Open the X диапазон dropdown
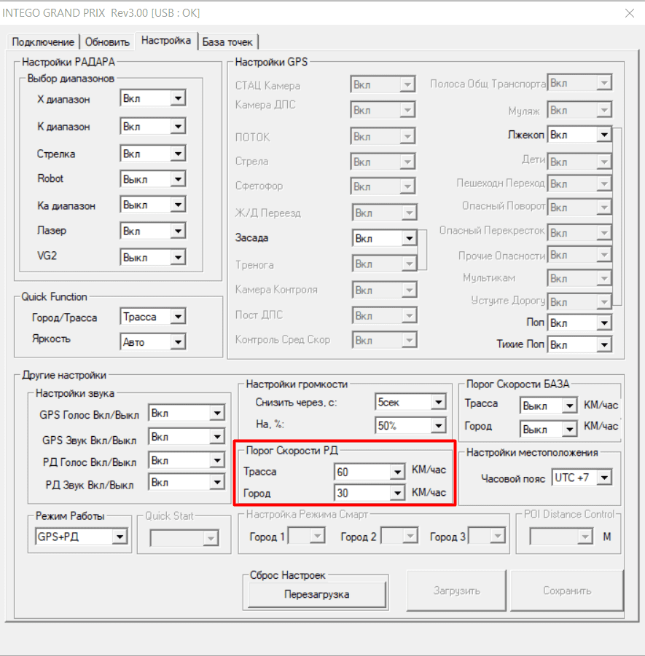 (x=177, y=98)
